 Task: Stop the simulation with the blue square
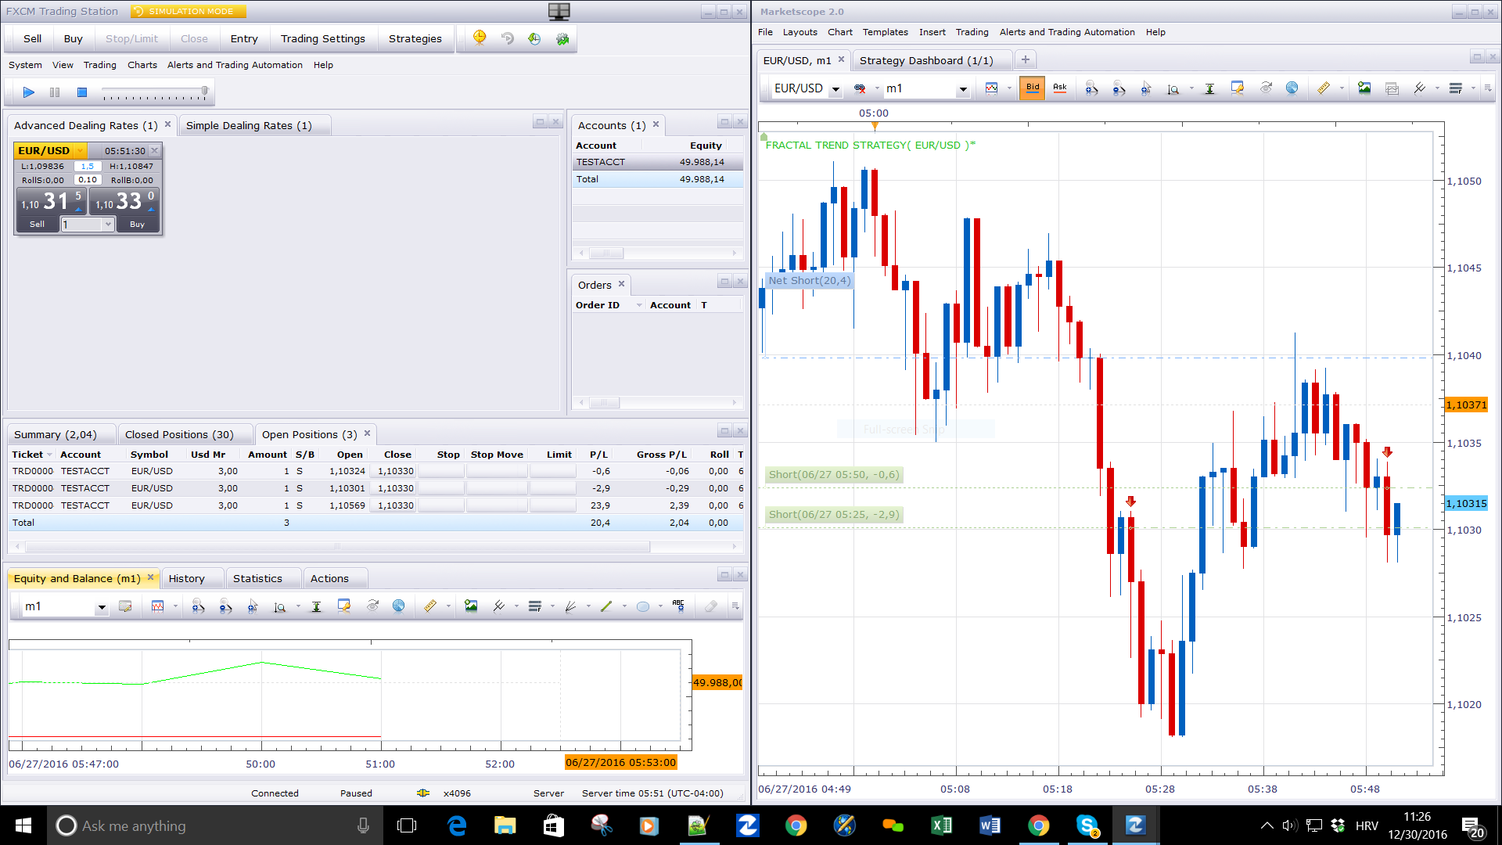pyautogui.click(x=82, y=92)
